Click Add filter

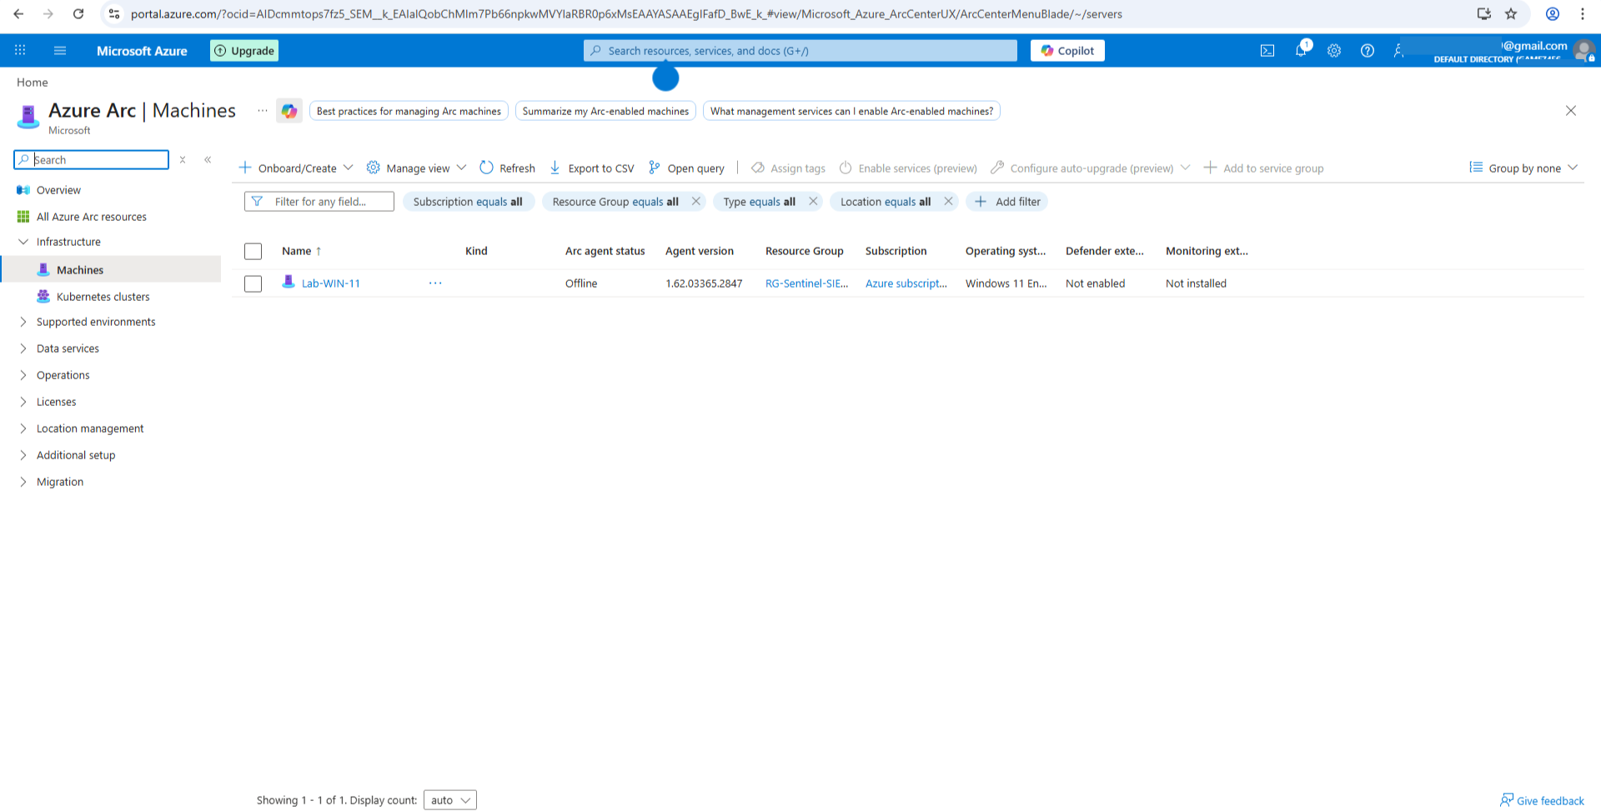pyautogui.click(x=1007, y=202)
